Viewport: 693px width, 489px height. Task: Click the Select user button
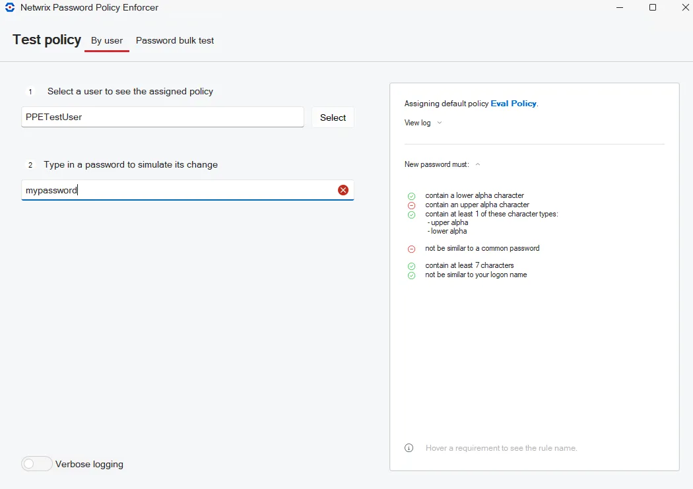[x=333, y=117]
